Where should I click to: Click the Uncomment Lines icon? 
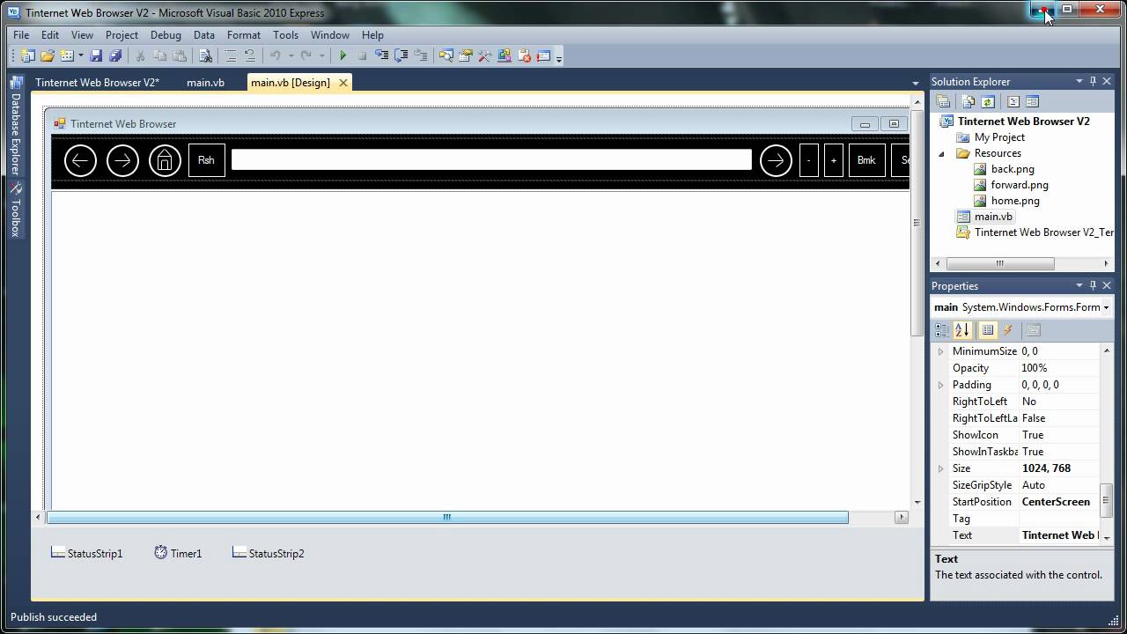(x=250, y=55)
